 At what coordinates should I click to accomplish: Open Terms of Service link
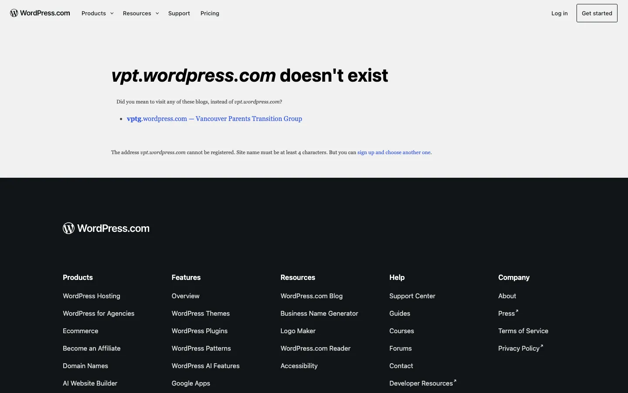click(523, 331)
